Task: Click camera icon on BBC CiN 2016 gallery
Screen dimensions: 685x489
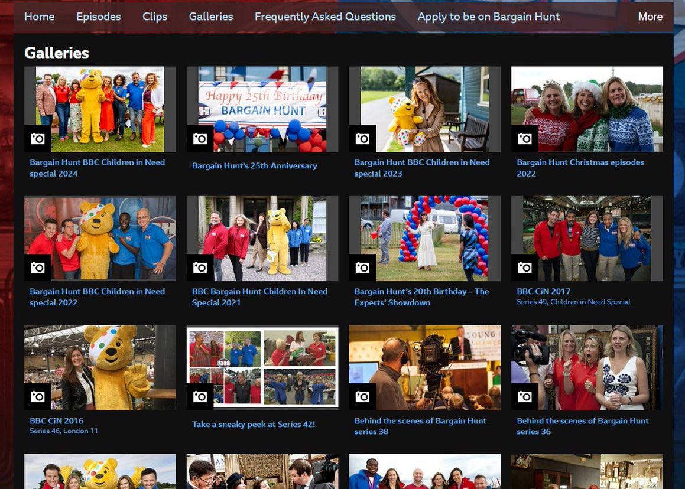Action: coord(38,397)
